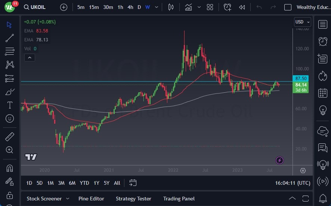331x206 pixels.
Task: Click the ruler measure tool
Action: 10,137
